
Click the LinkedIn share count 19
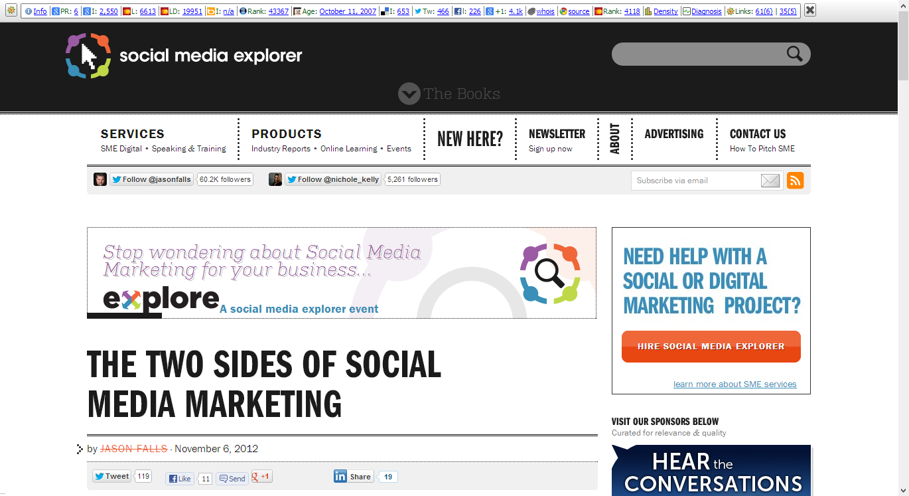tap(388, 477)
